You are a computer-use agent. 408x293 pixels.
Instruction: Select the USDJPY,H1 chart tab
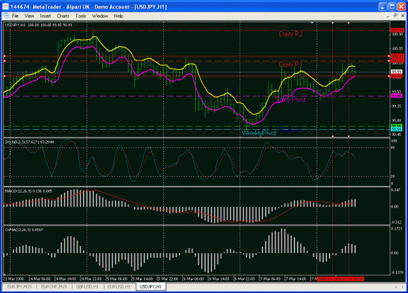151,286
